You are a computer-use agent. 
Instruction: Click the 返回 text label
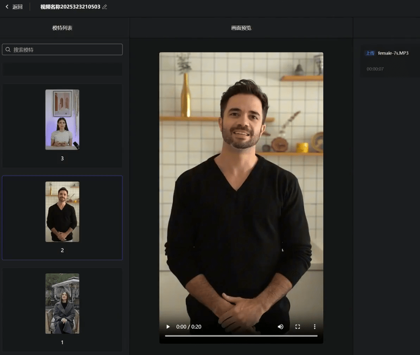point(17,7)
